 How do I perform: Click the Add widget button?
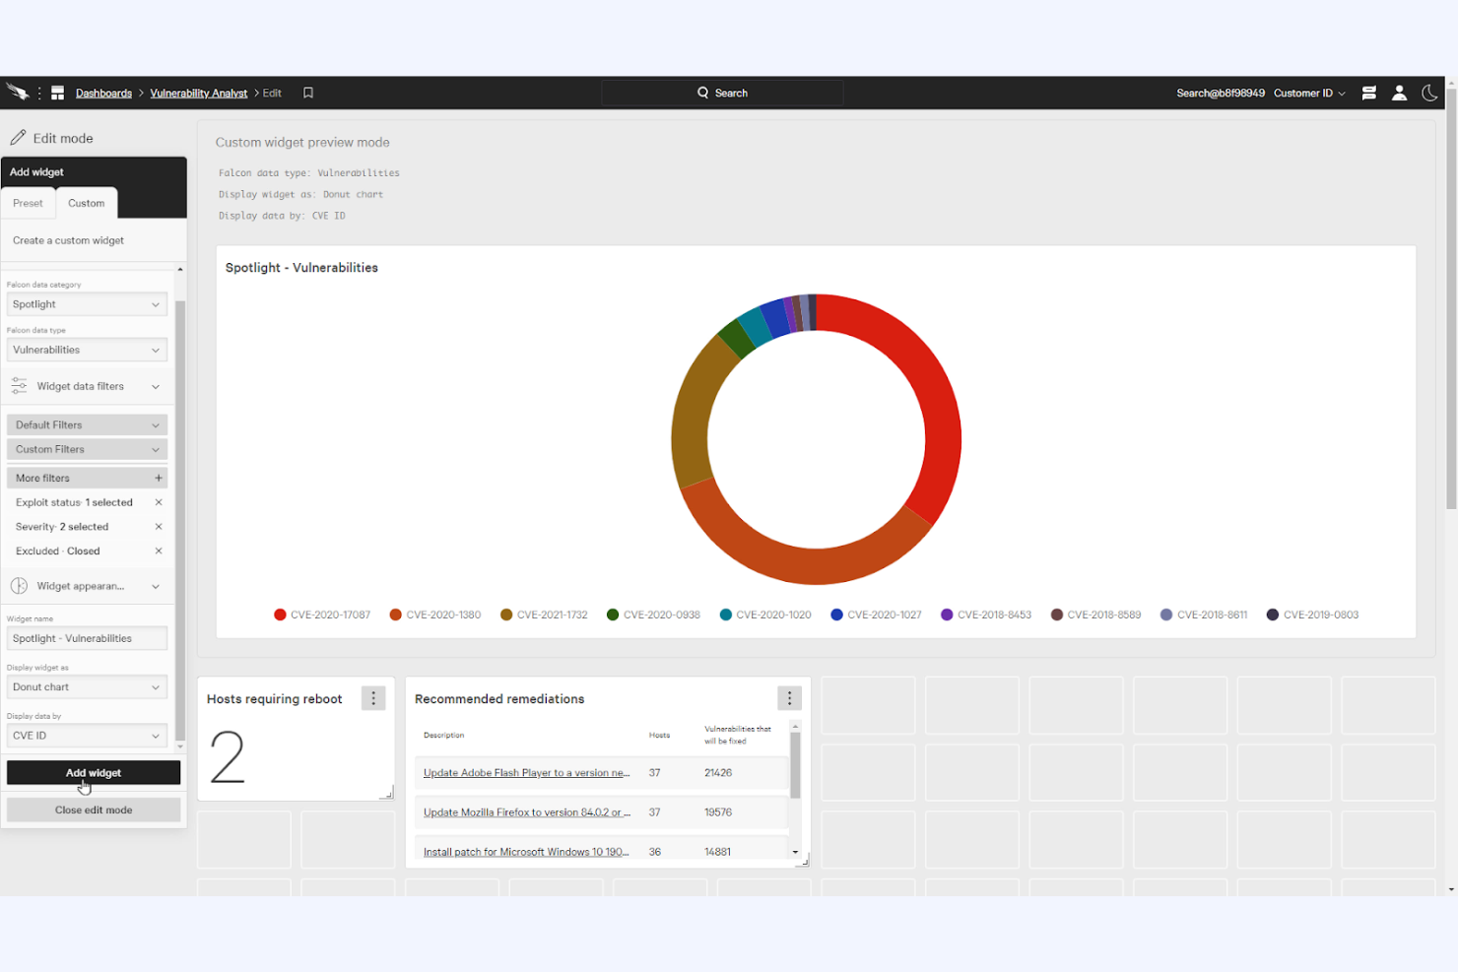pyautogui.click(x=93, y=772)
